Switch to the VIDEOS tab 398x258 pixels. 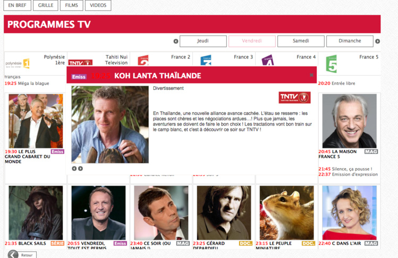(98, 5)
